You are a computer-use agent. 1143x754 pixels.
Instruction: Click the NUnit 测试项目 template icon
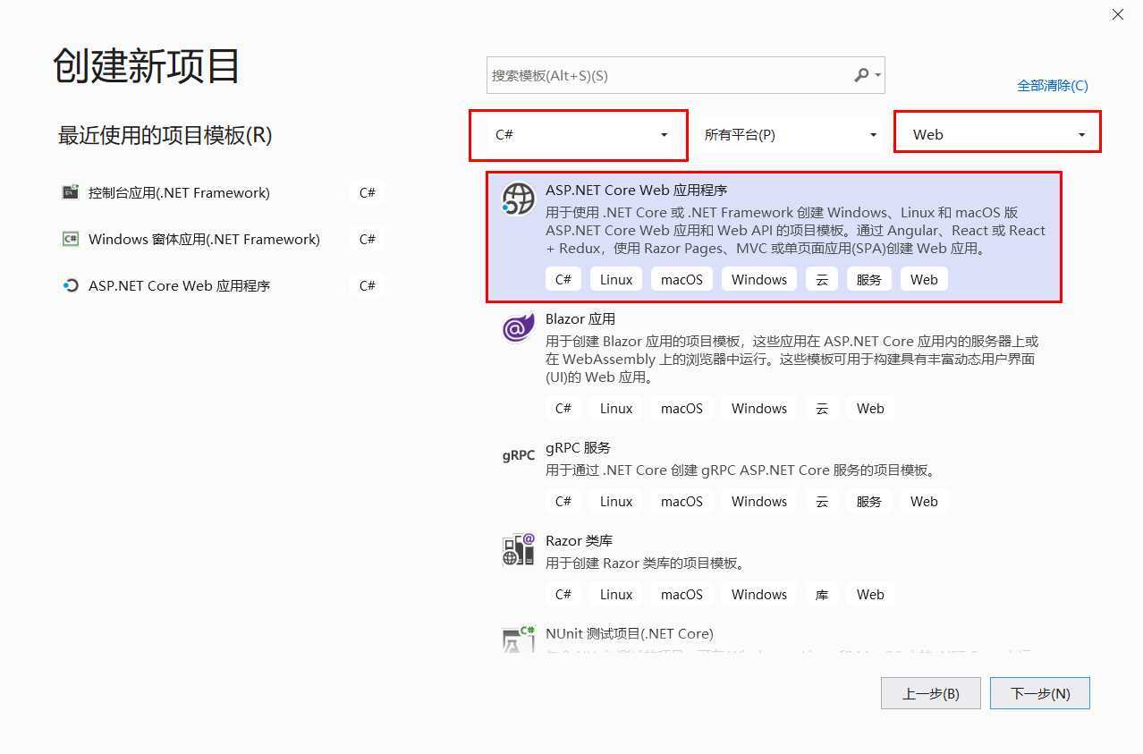517,640
